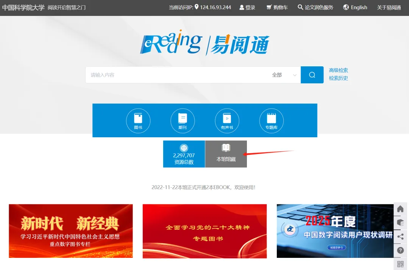Open the 期刊 journals category icon
The width and height of the screenshot is (409, 270).
pos(183,121)
